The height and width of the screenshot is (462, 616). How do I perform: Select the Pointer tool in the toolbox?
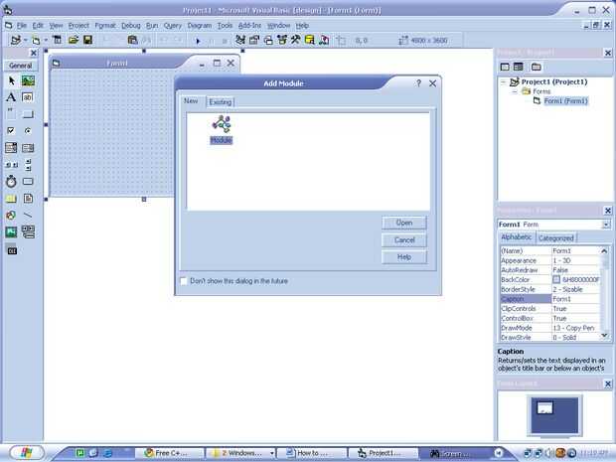(x=11, y=80)
